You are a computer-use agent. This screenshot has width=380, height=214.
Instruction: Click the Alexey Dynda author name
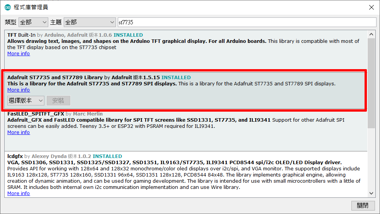49,156
